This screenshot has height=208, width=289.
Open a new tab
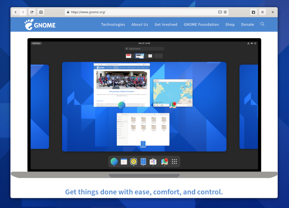click(x=41, y=12)
